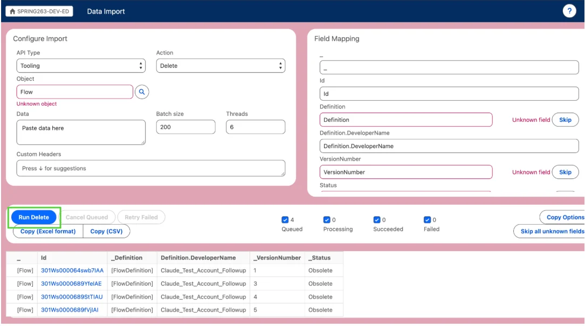Click the Batch size field
585x326 pixels.
[185, 127]
